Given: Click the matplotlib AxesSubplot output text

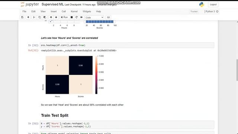Looking at the screenshot, I should [x=78, y=51].
